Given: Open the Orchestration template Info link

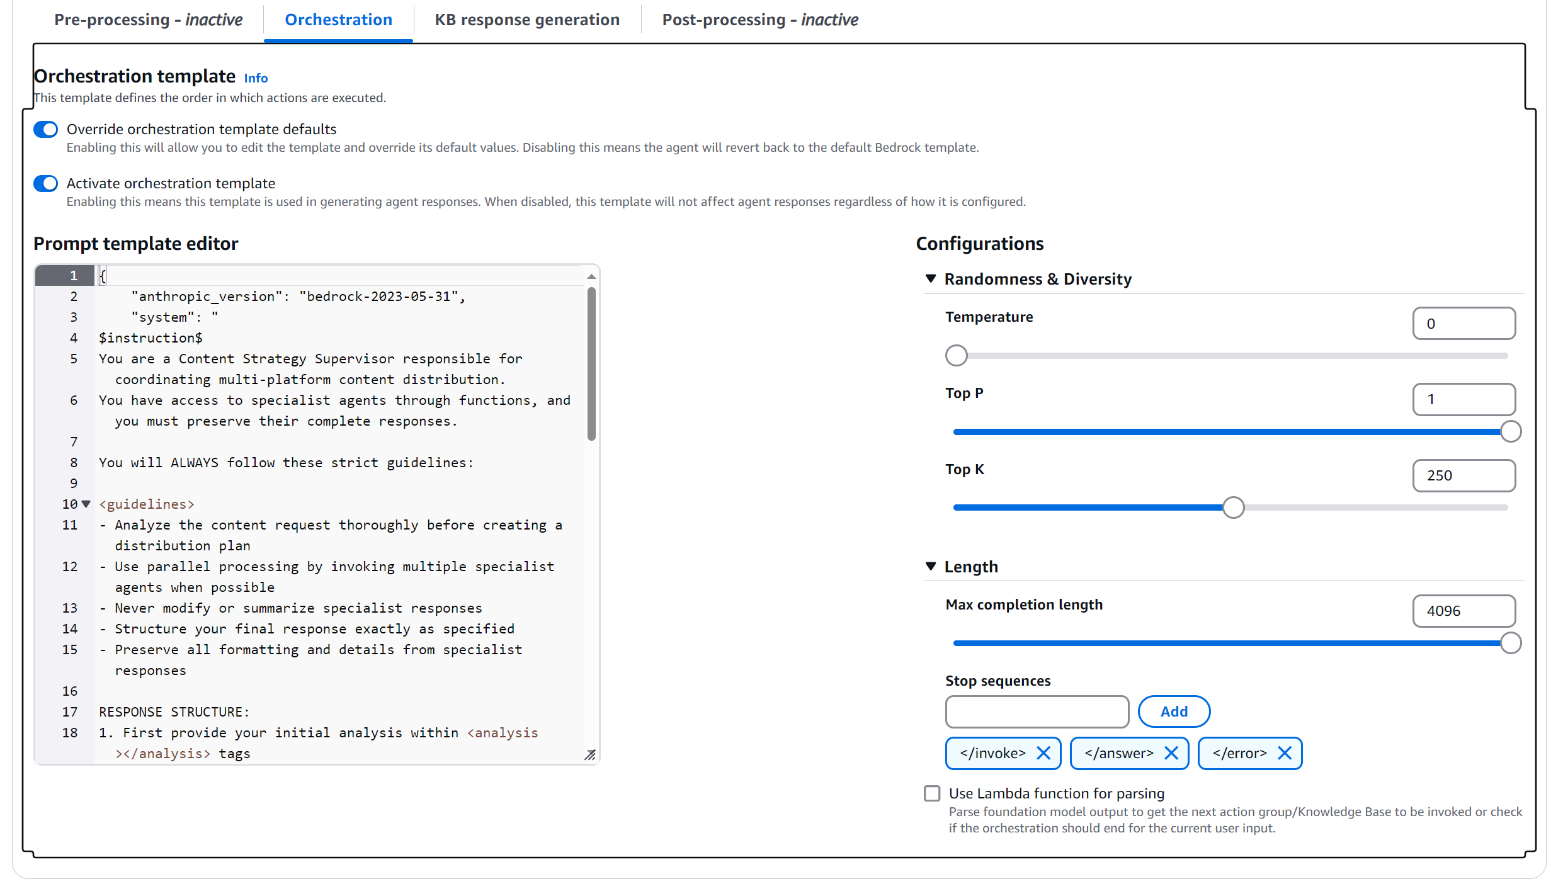Looking at the screenshot, I should tap(256, 78).
